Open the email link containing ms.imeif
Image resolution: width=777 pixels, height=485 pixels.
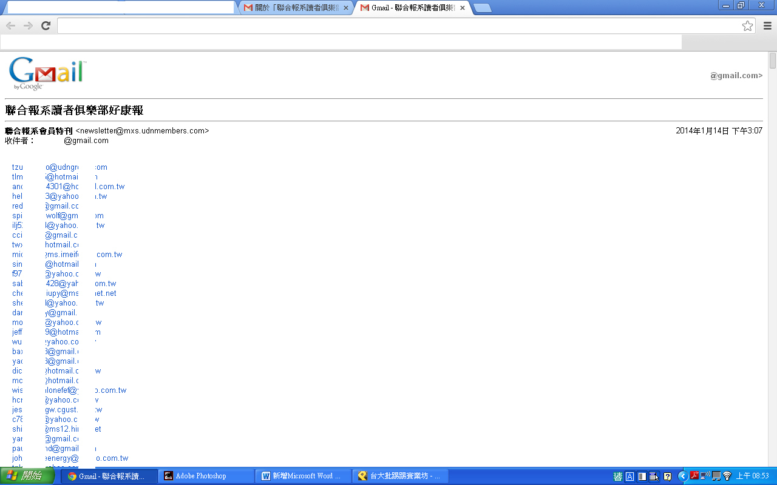pos(67,255)
